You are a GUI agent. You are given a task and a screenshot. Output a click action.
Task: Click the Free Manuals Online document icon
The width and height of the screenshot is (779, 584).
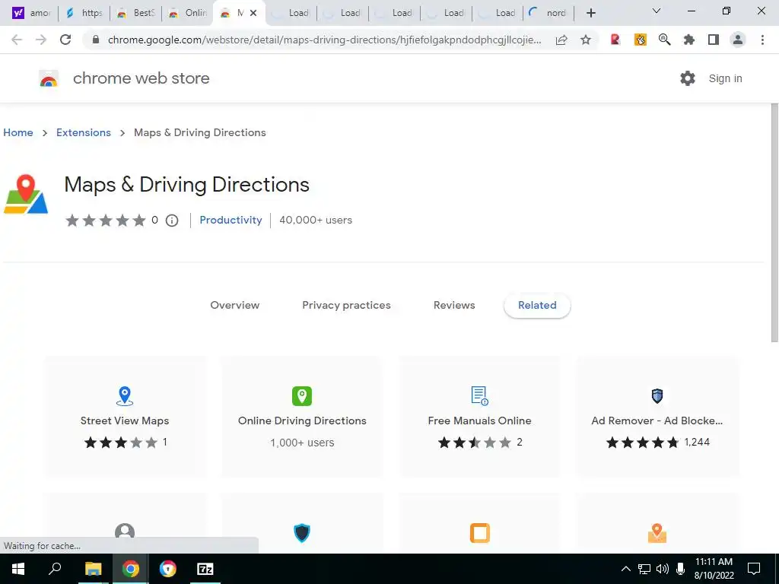[479, 395]
